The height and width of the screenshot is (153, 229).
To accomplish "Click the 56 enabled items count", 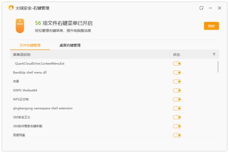I will tap(38, 23).
